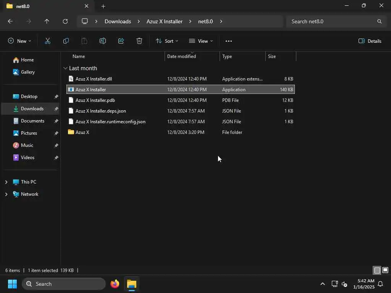Select the Azuz X folder

[x=181, y=132]
